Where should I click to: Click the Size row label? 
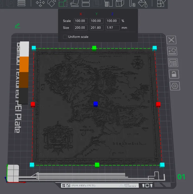point(66,28)
